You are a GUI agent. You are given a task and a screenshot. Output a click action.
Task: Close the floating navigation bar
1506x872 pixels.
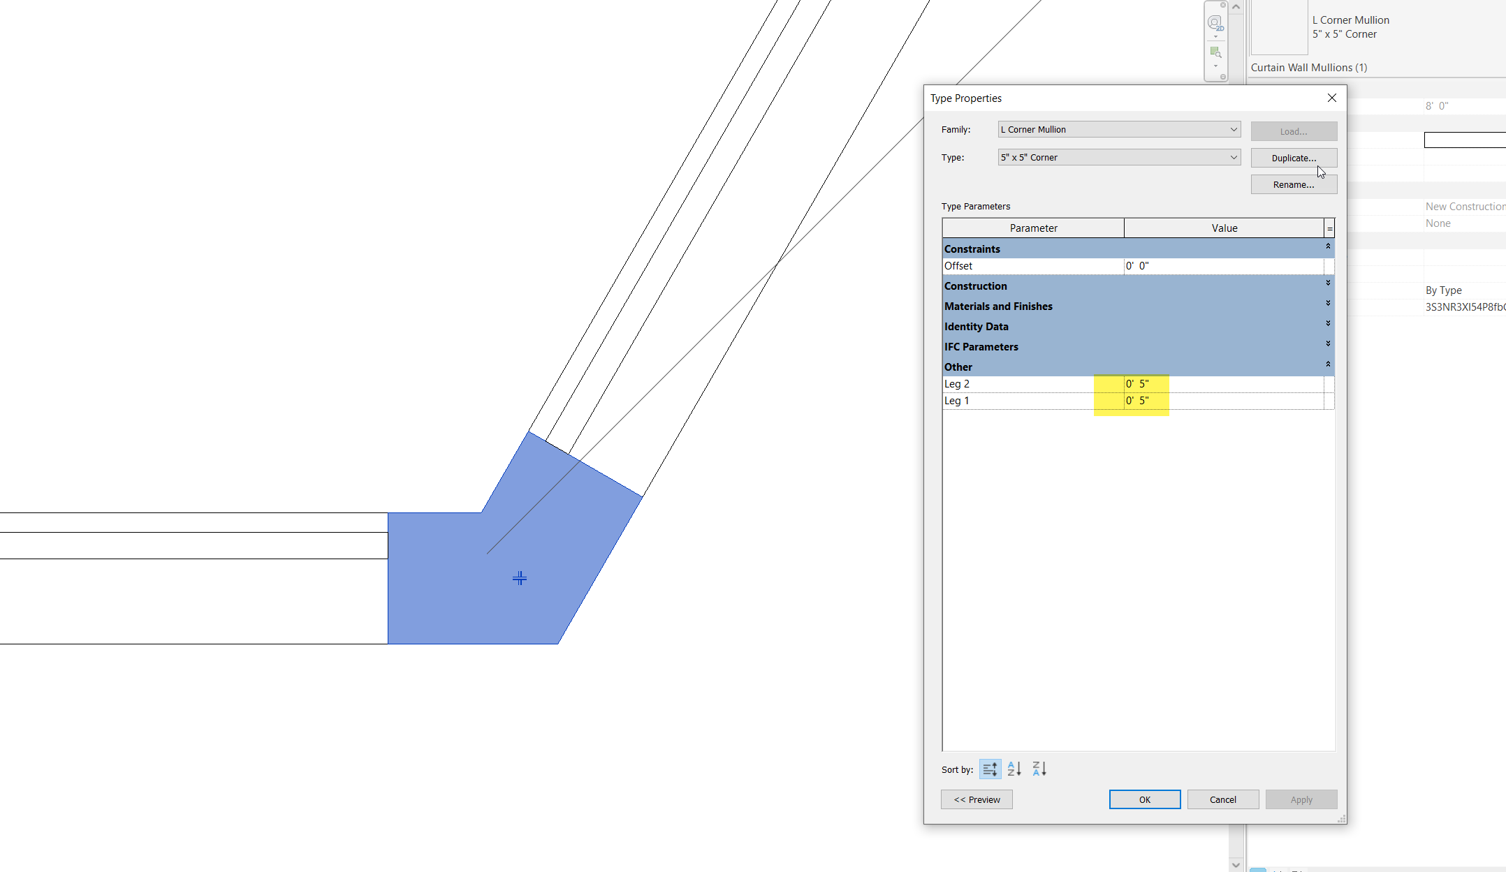[1223, 6]
